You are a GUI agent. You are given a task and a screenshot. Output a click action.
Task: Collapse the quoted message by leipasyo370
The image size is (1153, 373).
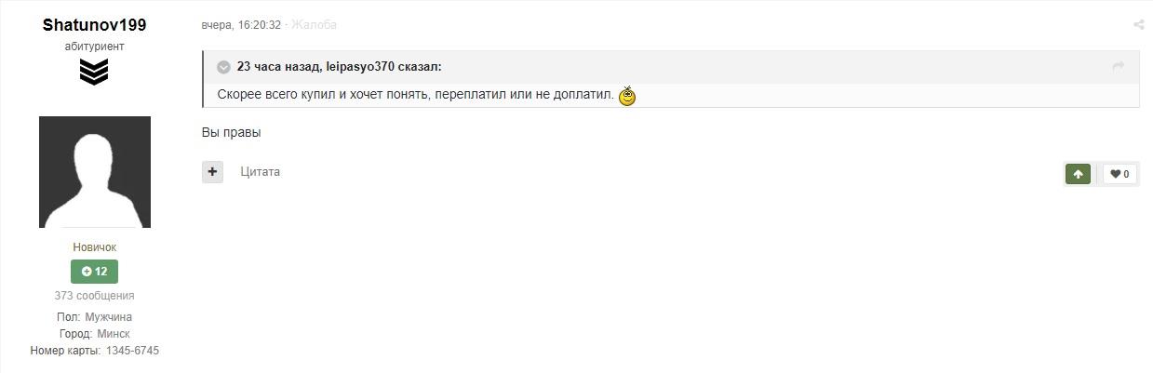click(223, 67)
